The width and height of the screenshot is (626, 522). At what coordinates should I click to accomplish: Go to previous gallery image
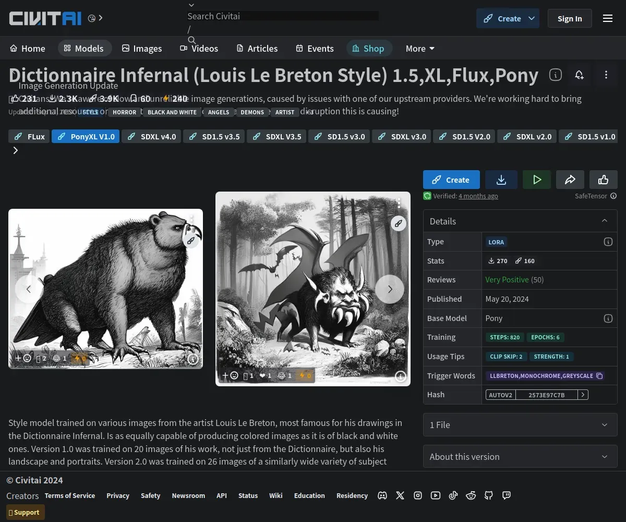pos(29,289)
